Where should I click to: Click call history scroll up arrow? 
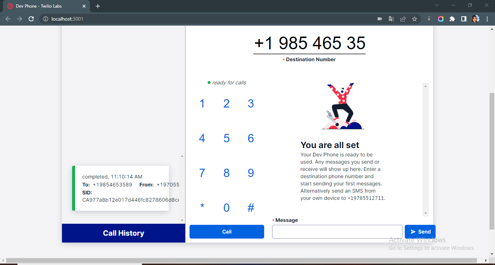(182, 156)
